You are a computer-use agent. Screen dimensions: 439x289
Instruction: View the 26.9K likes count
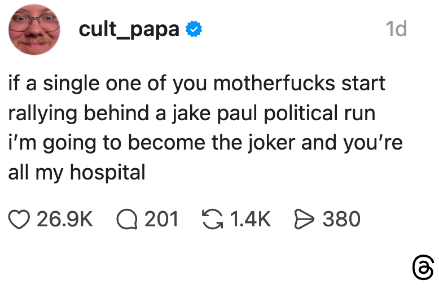pyautogui.click(x=65, y=220)
